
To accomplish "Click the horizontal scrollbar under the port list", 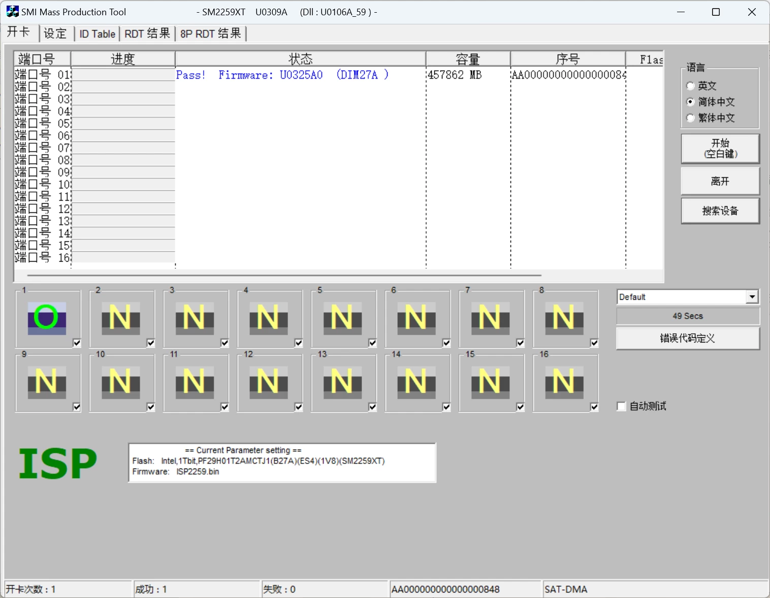I will coord(284,275).
